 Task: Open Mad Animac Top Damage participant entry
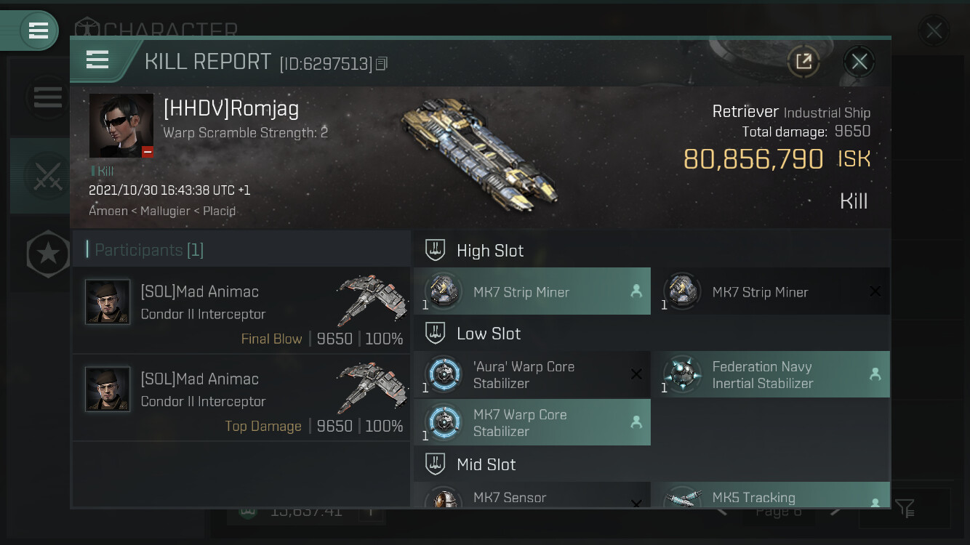pos(241,397)
